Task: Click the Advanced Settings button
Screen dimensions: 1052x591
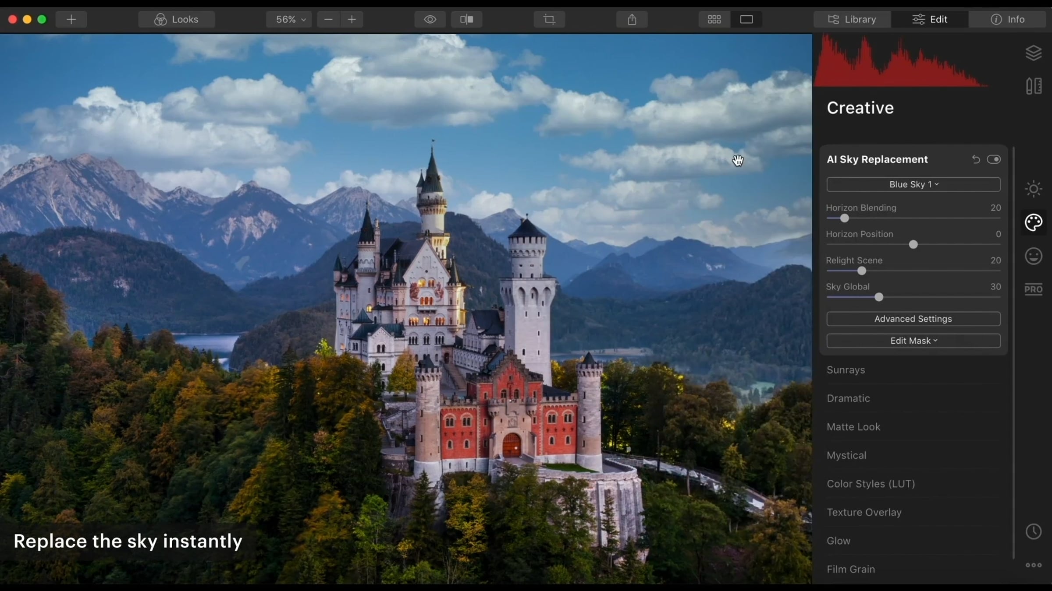Action: 913,319
